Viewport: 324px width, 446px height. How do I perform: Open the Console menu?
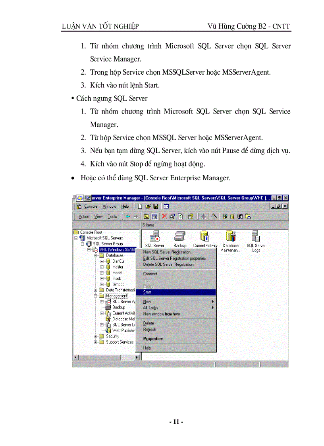(x=91, y=206)
